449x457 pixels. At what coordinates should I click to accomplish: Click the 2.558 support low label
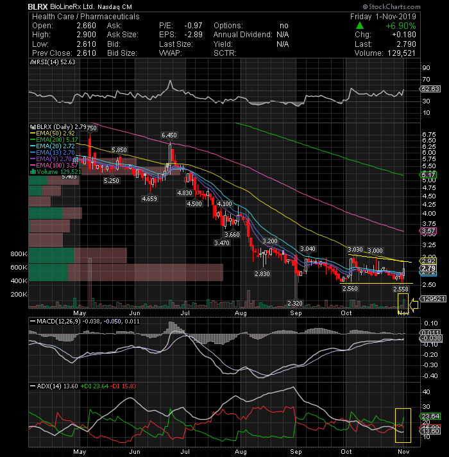coord(401,289)
